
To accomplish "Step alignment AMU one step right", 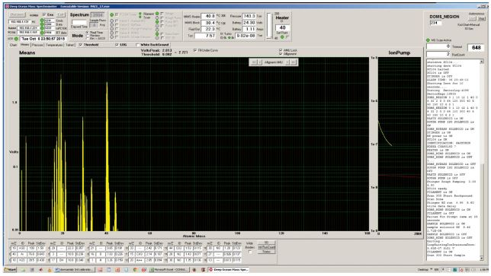I will (x=287, y=62).
